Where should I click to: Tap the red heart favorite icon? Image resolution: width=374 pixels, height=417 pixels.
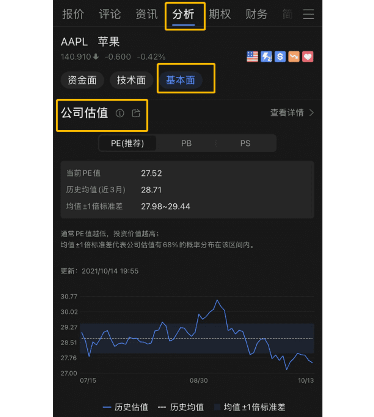coord(308,56)
